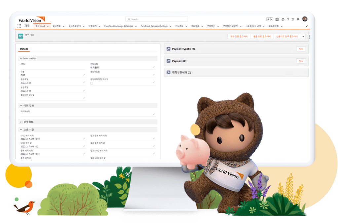Open the Notifications bell icon
Viewport: 338px width, 223px height.
tap(298, 19)
